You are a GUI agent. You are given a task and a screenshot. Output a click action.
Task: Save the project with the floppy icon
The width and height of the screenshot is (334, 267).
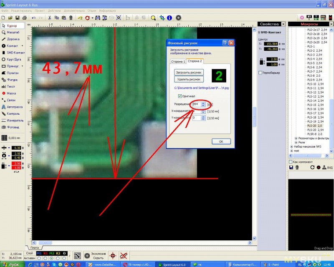tap(18, 18)
